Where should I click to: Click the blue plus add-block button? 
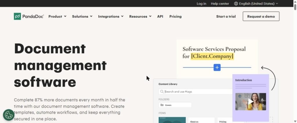(x=217, y=67)
